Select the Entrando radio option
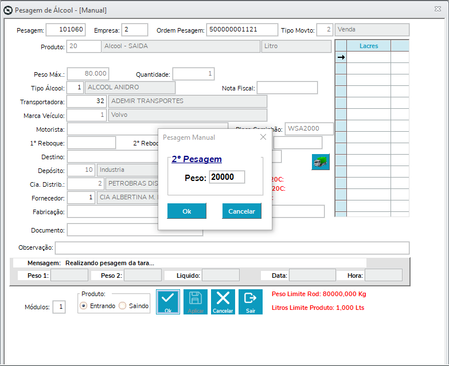The width and height of the screenshot is (449, 366). [83, 306]
